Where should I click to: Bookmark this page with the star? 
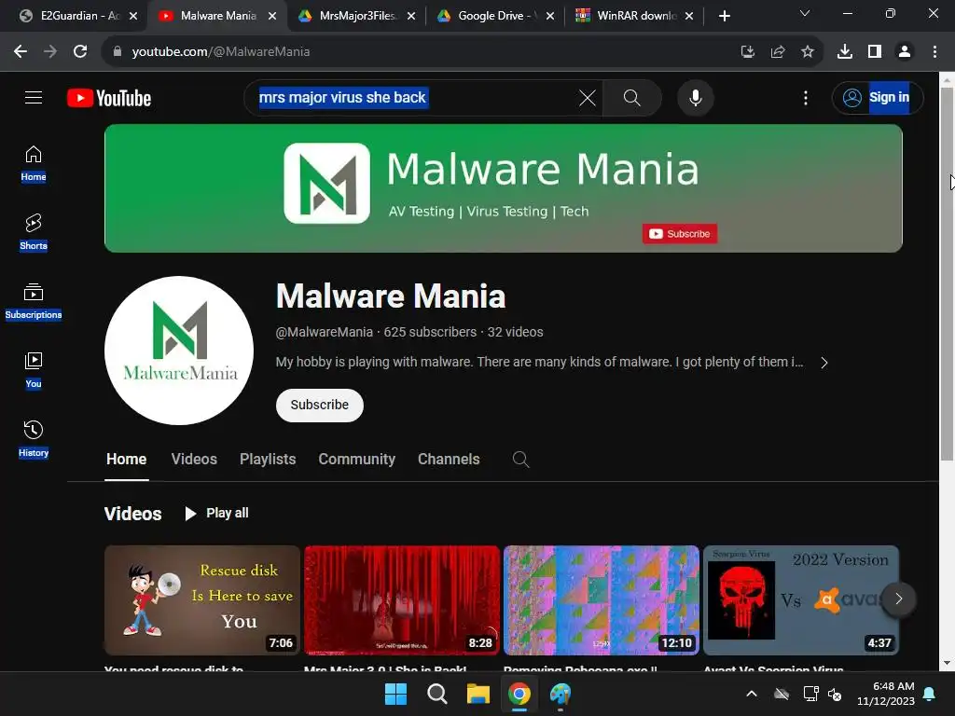(807, 52)
